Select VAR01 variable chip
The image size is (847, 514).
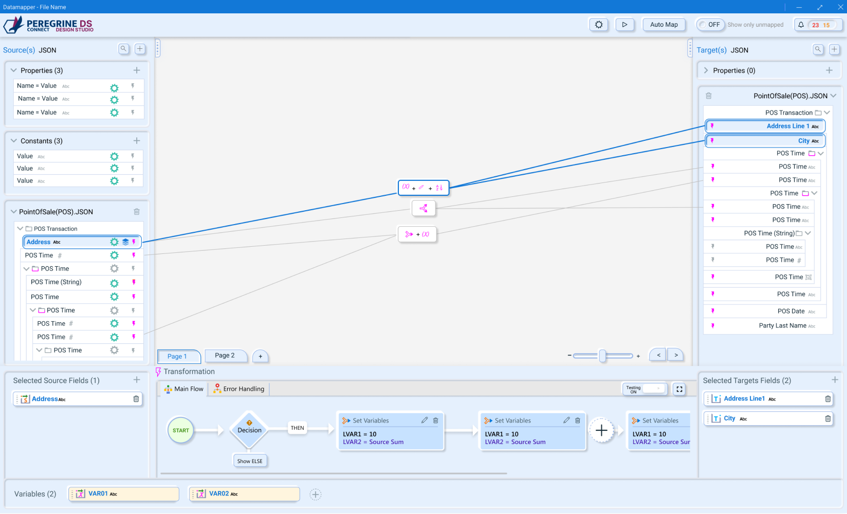[124, 494]
